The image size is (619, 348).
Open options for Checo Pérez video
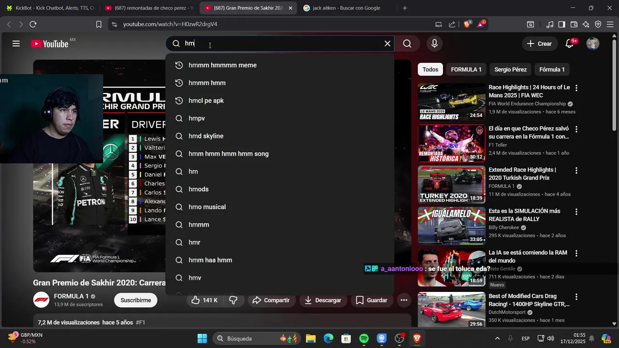[x=576, y=130]
